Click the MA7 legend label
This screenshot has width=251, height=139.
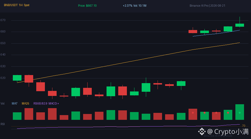click(x=15, y=104)
